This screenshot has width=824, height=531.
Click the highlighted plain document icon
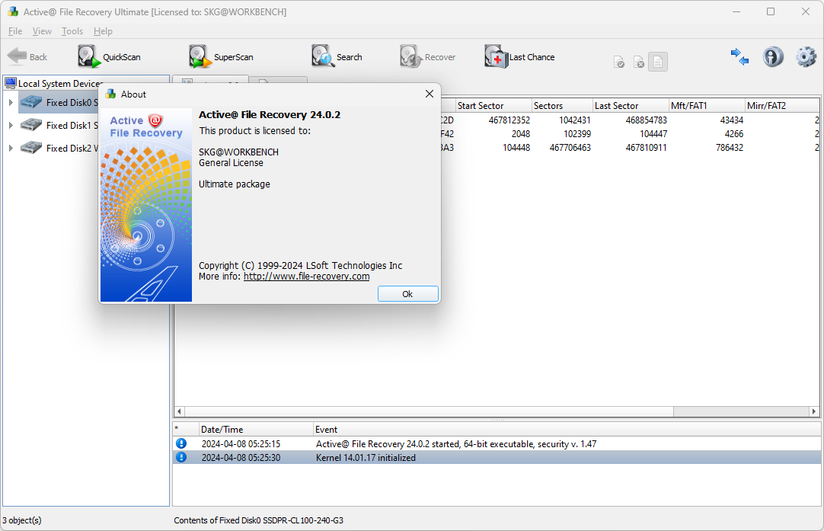point(658,62)
